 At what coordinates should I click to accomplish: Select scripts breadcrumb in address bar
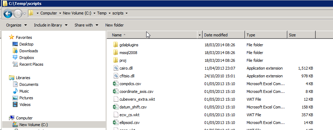coord(118,13)
